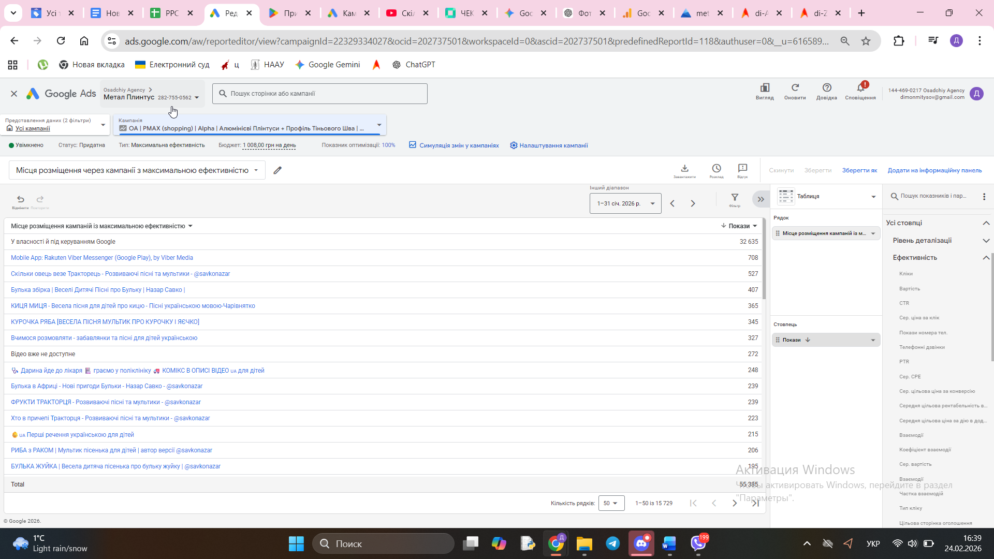This screenshot has height=559, width=994.
Task: Click the undo arrow icon
Action: pos(20,199)
